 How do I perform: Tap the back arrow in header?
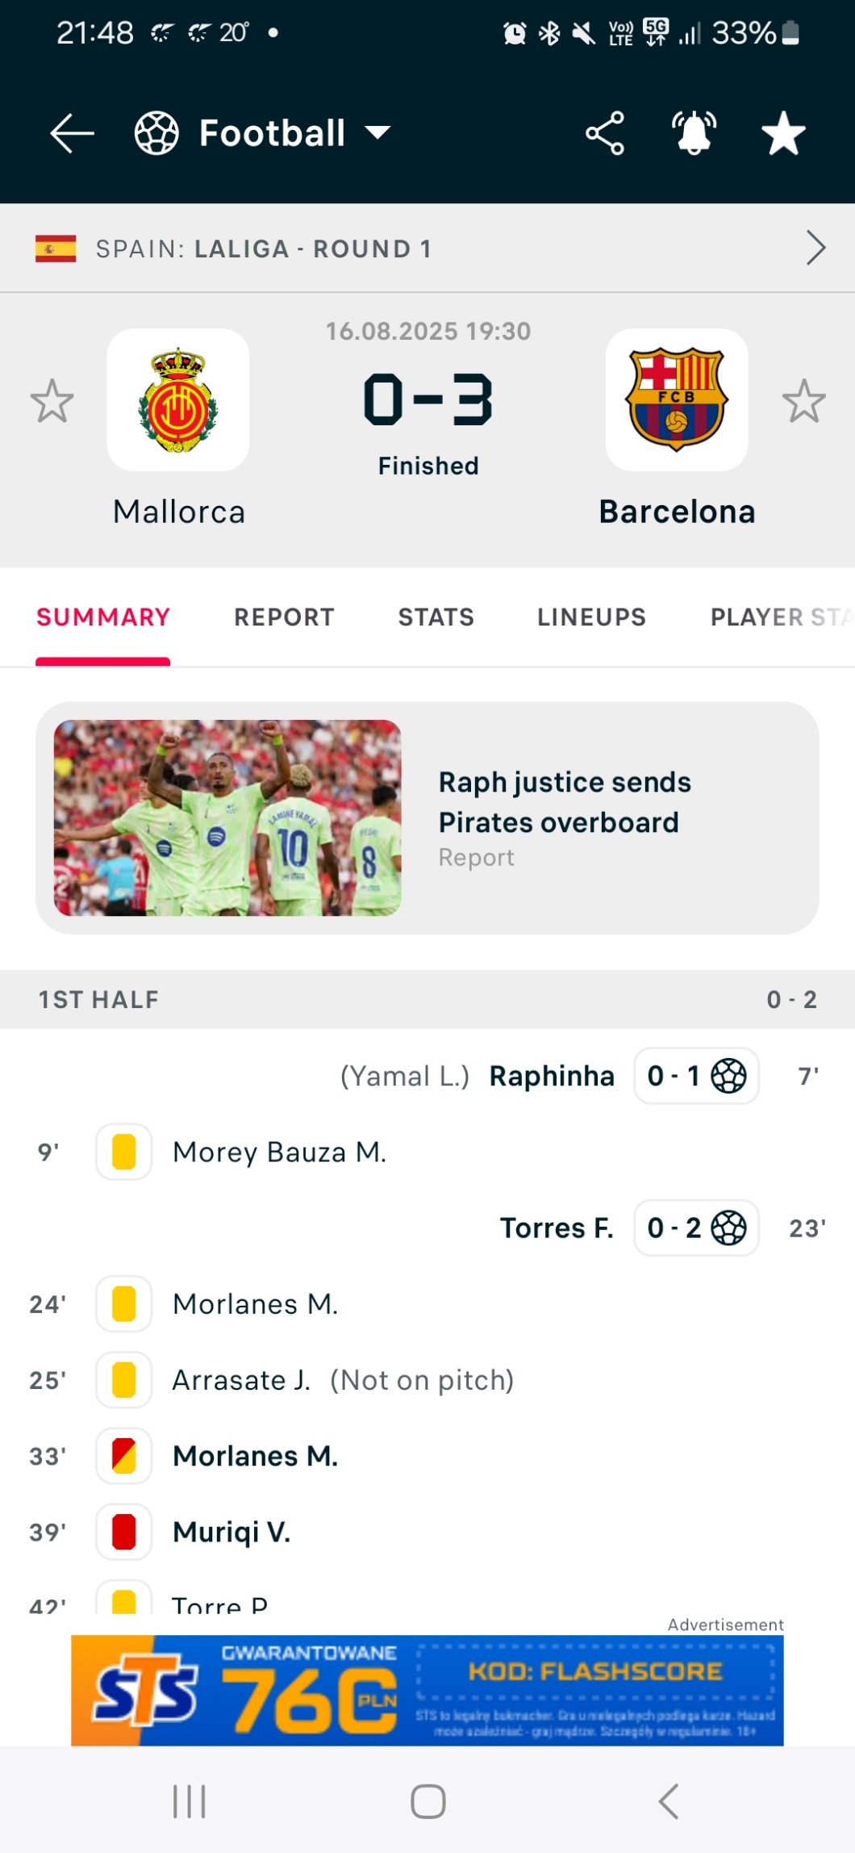point(72,133)
